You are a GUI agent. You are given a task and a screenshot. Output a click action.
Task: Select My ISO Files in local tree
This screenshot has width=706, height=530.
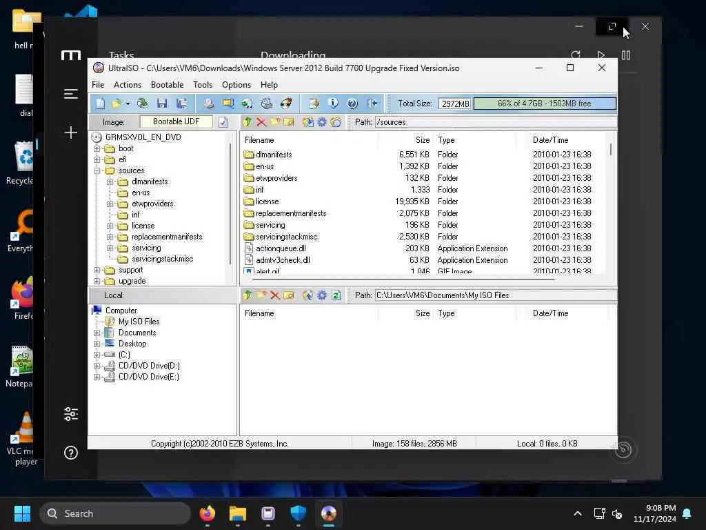click(x=139, y=322)
